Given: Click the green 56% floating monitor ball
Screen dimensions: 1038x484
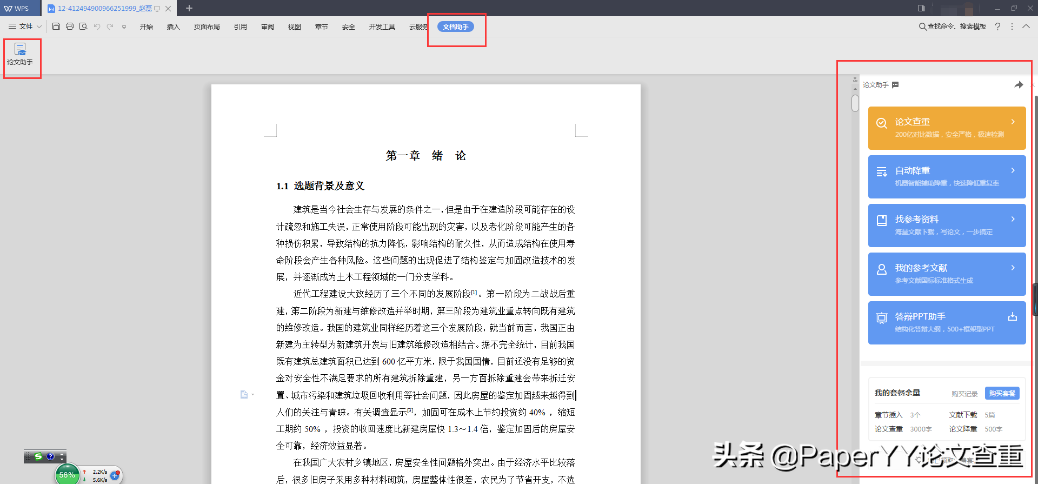Looking at the screenshot, I should (67, 475).
